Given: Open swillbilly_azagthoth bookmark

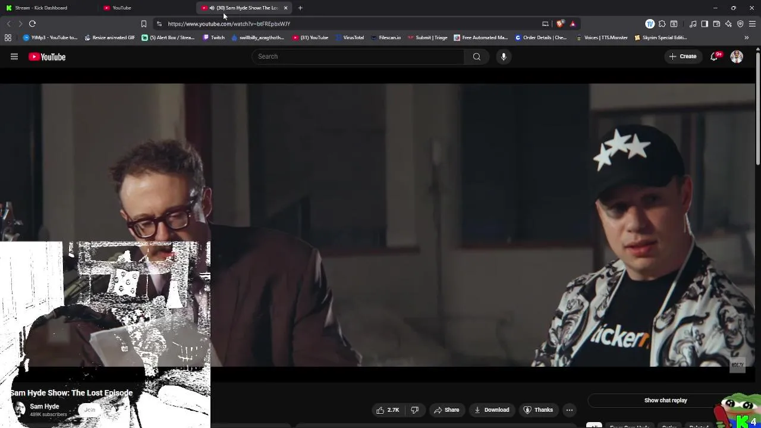Looking at the screenshot, I should [257, 37].
